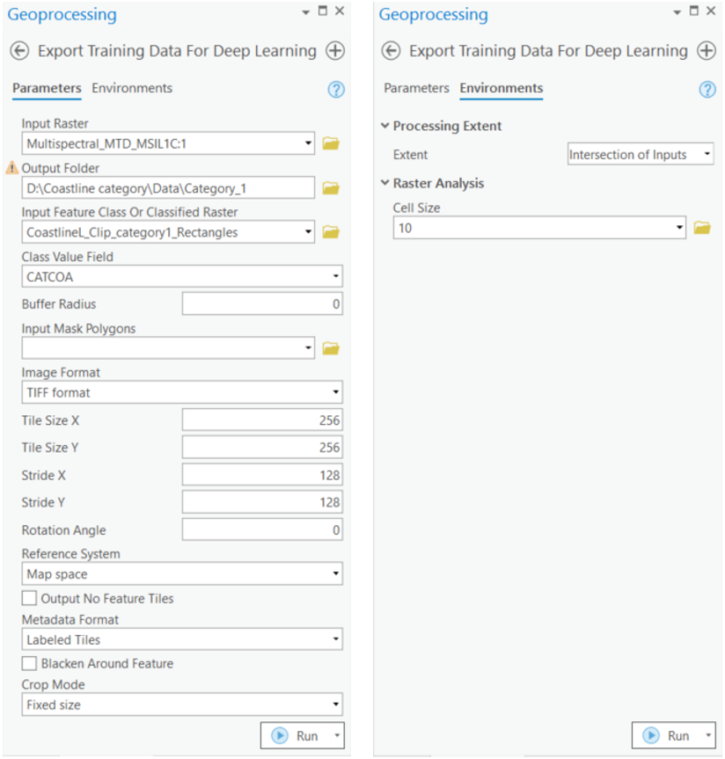725x759 pixels.
Task: Click Run button in the left panel
Action: [295, 736]
